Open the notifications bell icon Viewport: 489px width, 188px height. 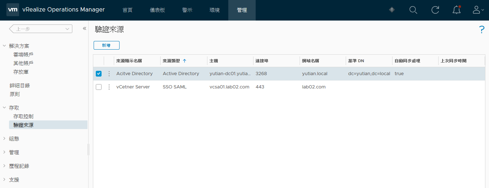tap(457, 10)
